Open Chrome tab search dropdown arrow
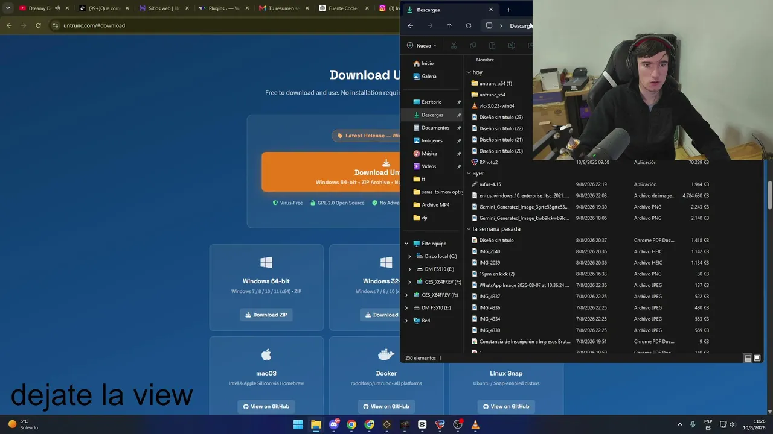Viewport: 773px width, 434px height. (8, 8)
